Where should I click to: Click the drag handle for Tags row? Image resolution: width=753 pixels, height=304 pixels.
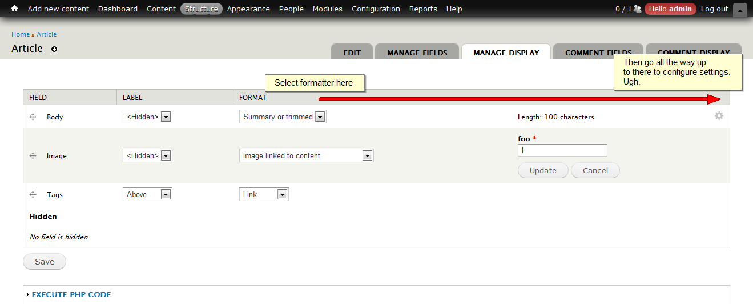[x=33, y=194]
